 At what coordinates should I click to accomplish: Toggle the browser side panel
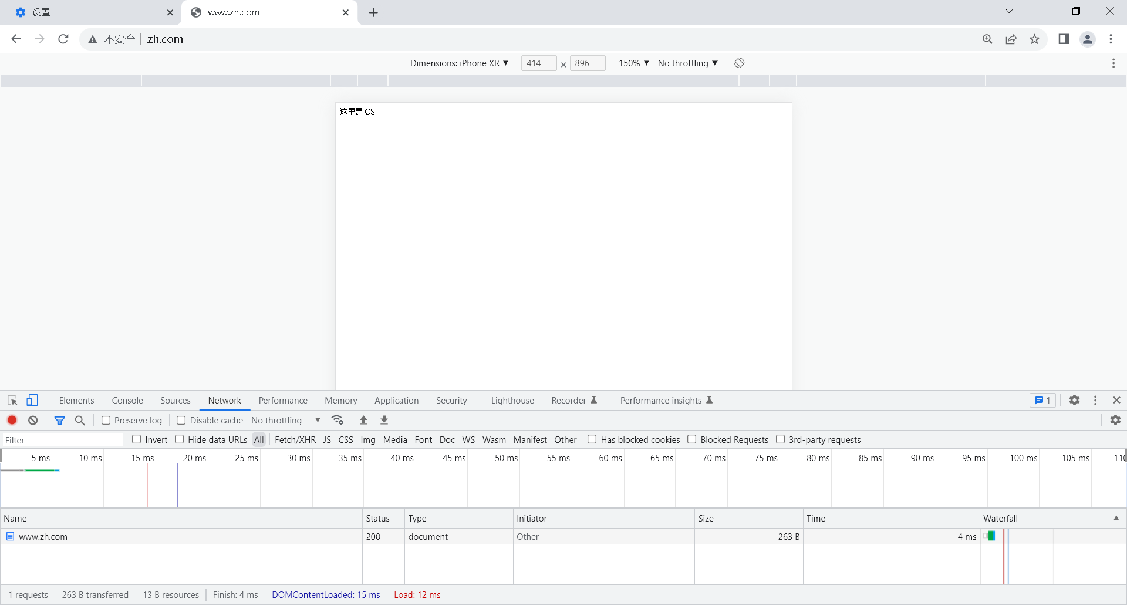pos(1064,39)
